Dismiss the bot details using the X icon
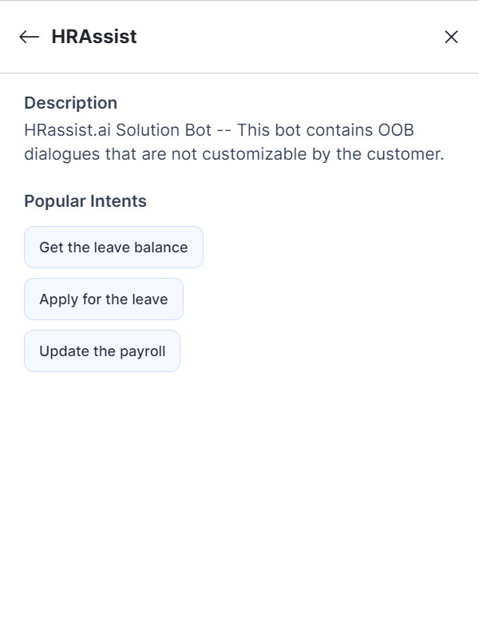Viewport: 479px width, 630px height. pyautogui.click(x=451, y=37)
